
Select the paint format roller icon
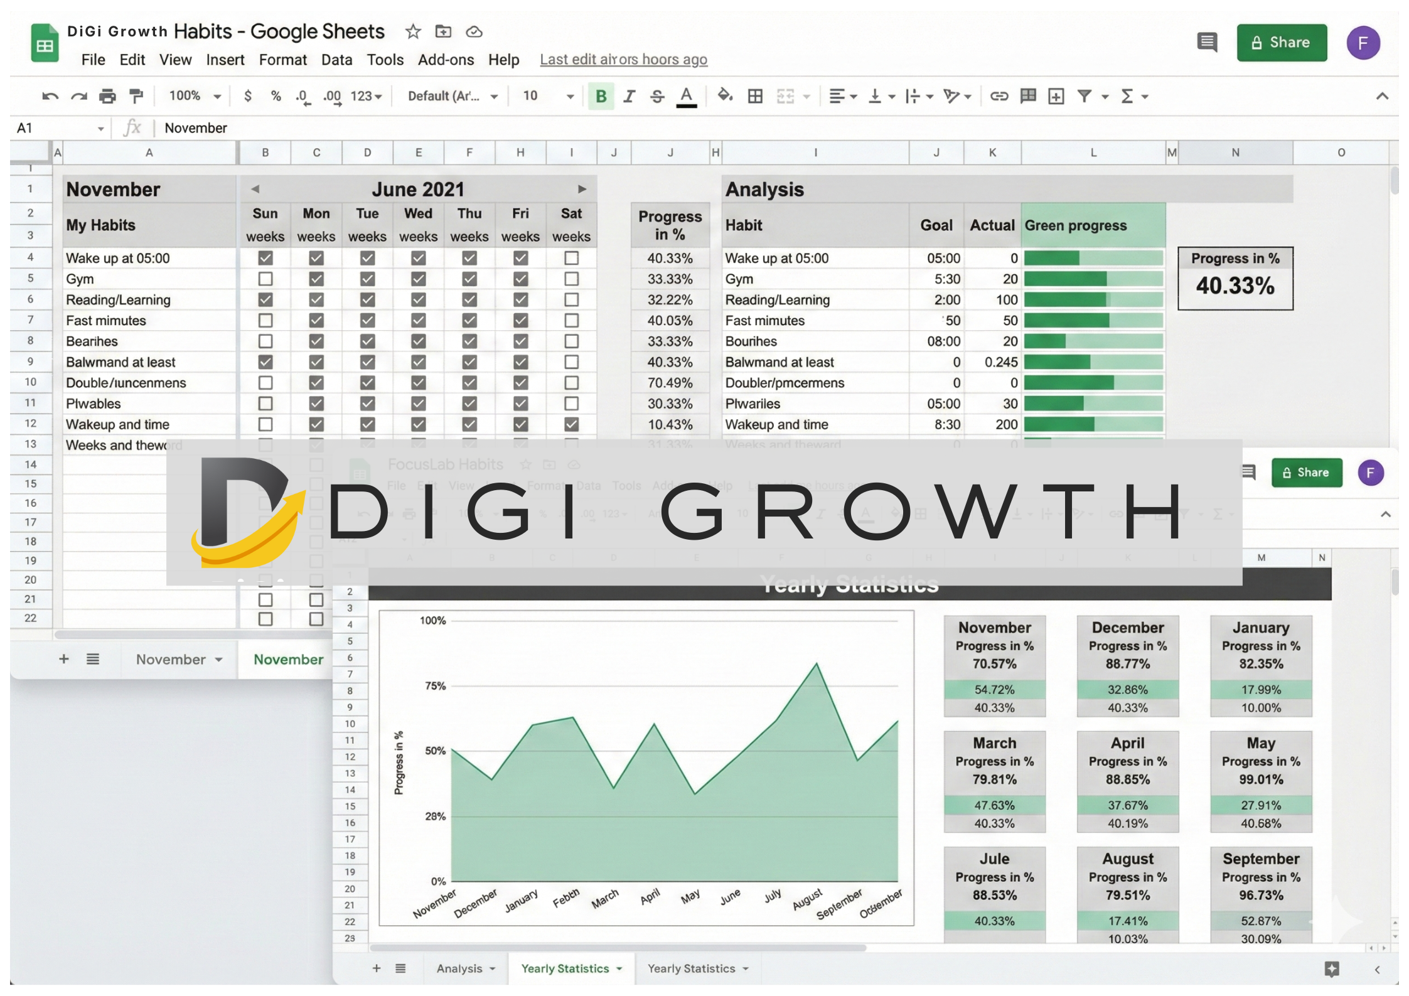136,96
